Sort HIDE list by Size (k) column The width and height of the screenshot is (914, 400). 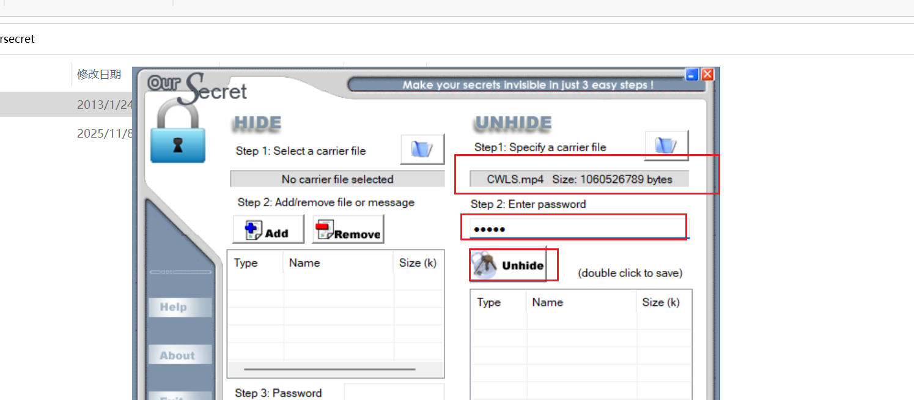click(x=418, y=263)
